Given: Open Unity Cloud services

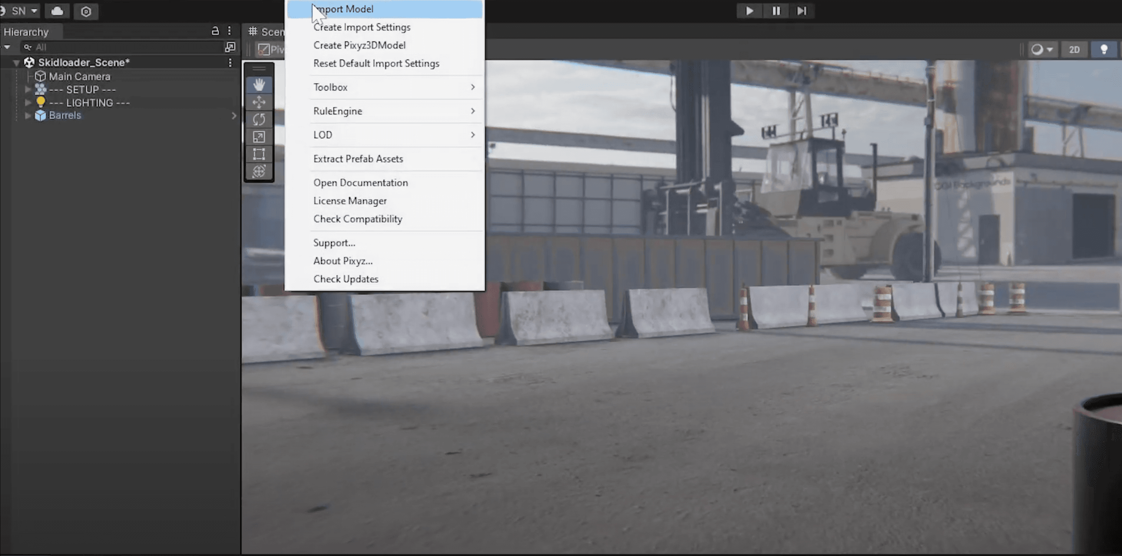Looking at the screenshot, I should (57, 11).
